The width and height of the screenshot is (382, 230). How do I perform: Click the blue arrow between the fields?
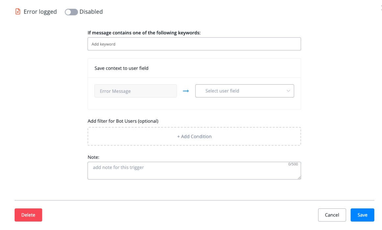pyautogui.click(x=186, y=91)
